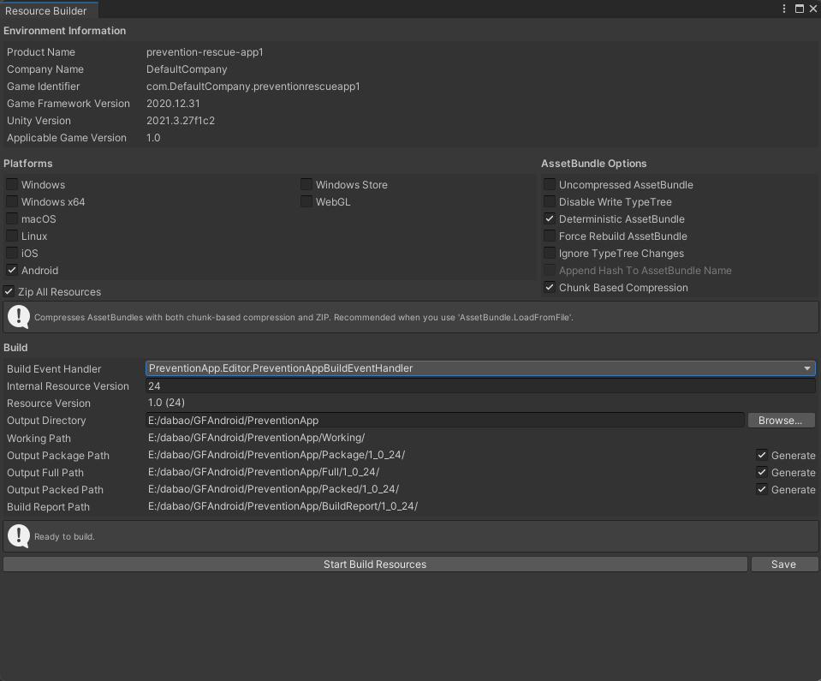This screenshot has width=821, height=681.
Task: Enable Force Rebuild AssetBundle
Action: point(549,236)
